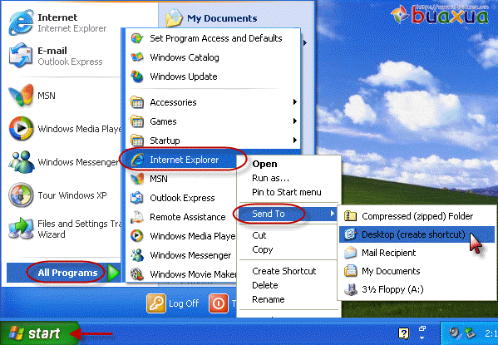Click the Send To submenu arrow
The height and width of the screenshot is (345, 498).
333,214
